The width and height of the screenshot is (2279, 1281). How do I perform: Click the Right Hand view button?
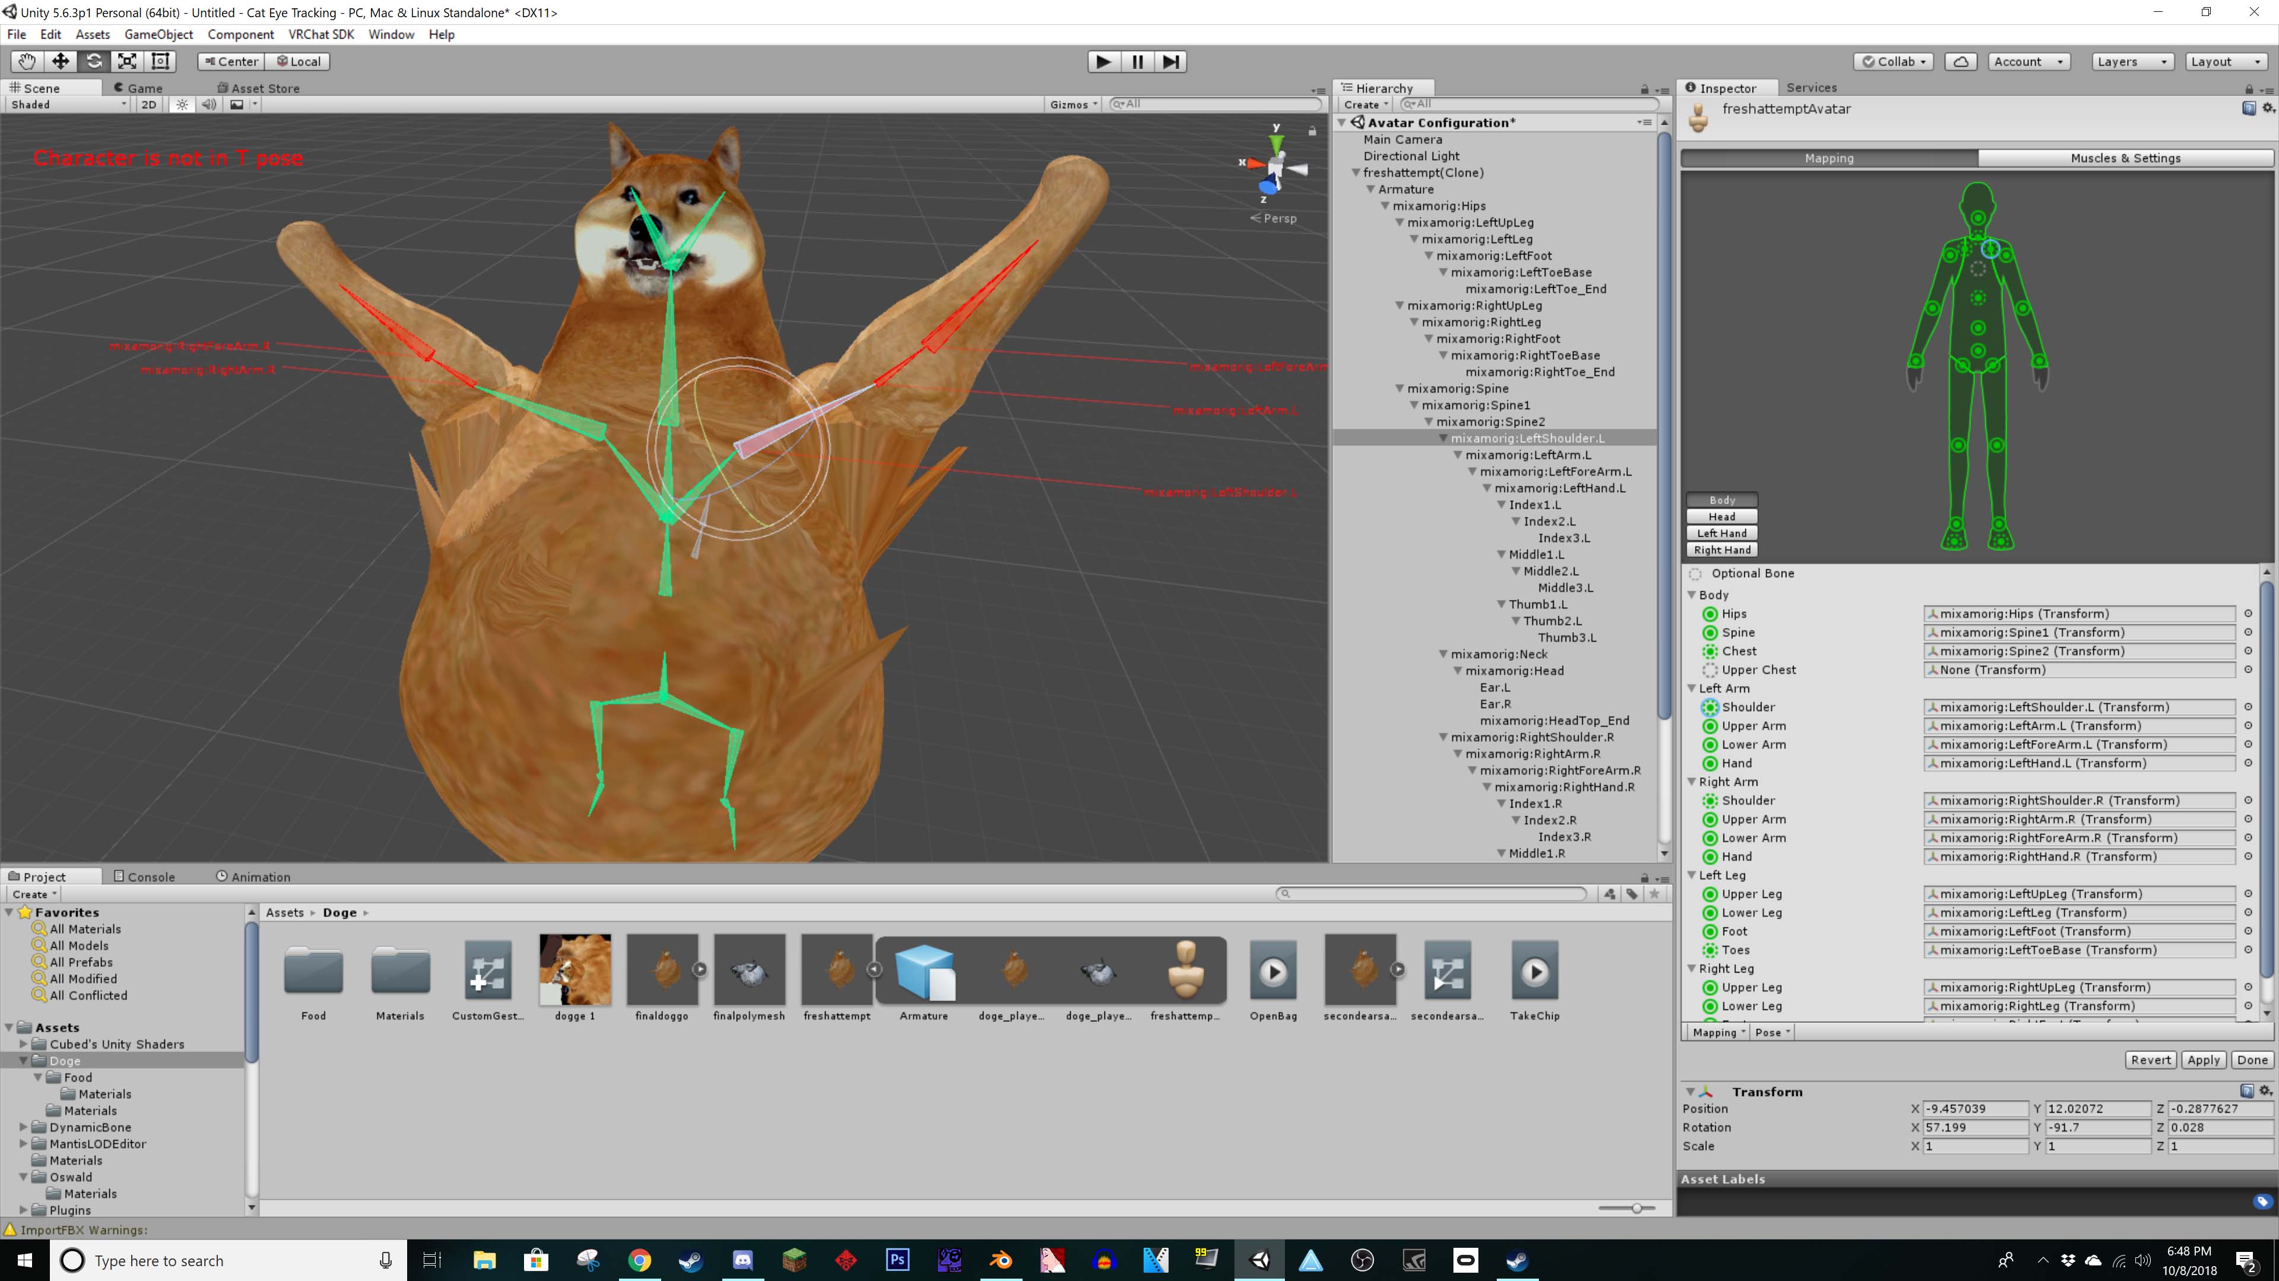[1721, 550]
